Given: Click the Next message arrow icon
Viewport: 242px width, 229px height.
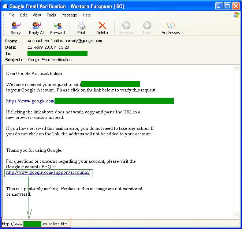Looking at the screenshot, I should (x=147, y=25).
